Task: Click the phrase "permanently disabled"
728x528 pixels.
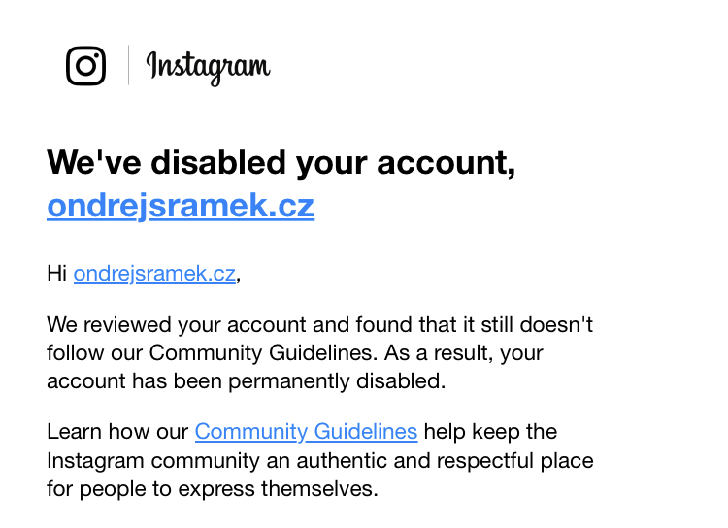Action: [337, 381]
